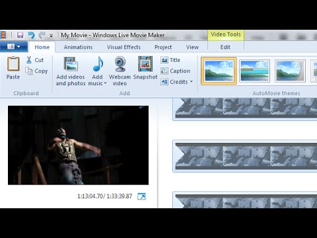Select the second AutoMovie theme thumbnail
The image size is (317, 238).
254,71
